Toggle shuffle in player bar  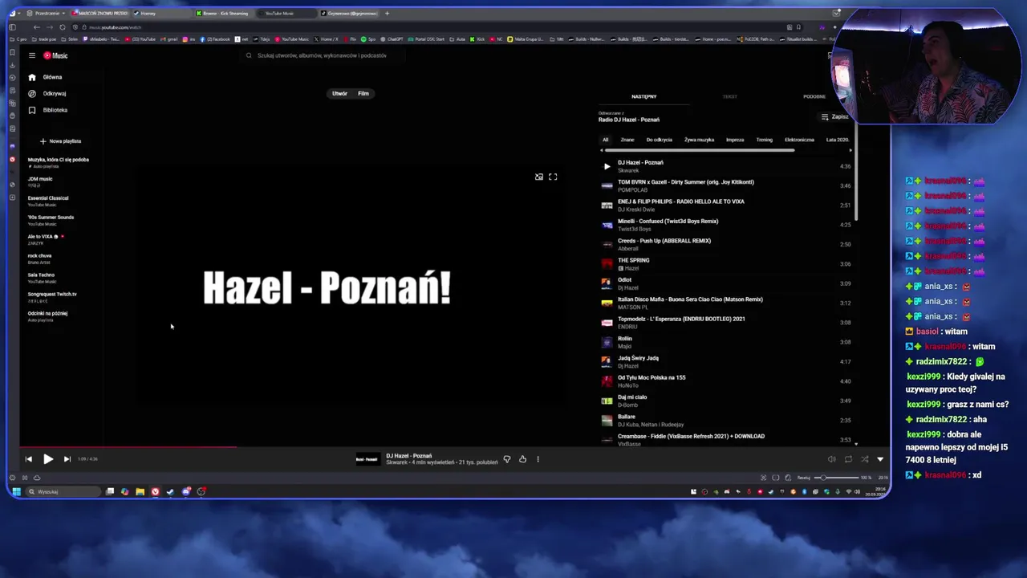point(864,459)
